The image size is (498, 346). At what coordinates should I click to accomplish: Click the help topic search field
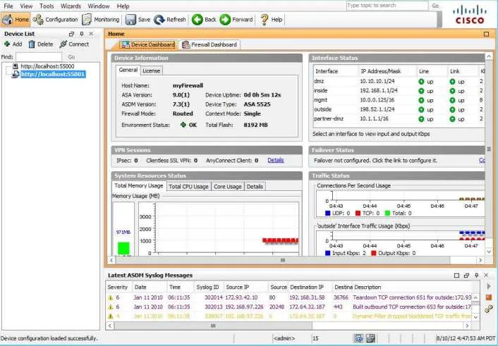point(387,6)
